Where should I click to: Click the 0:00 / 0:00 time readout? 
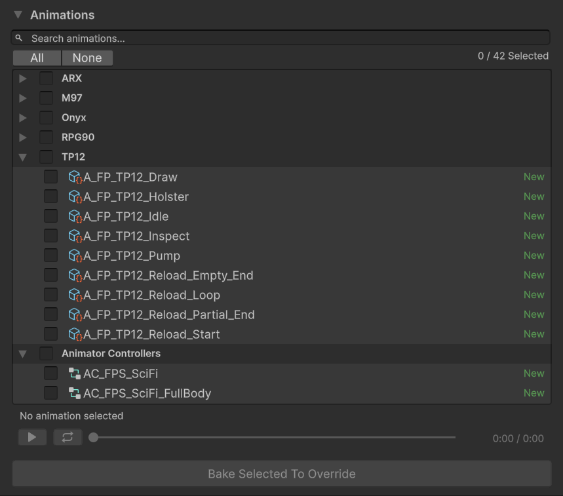(518, 438)
